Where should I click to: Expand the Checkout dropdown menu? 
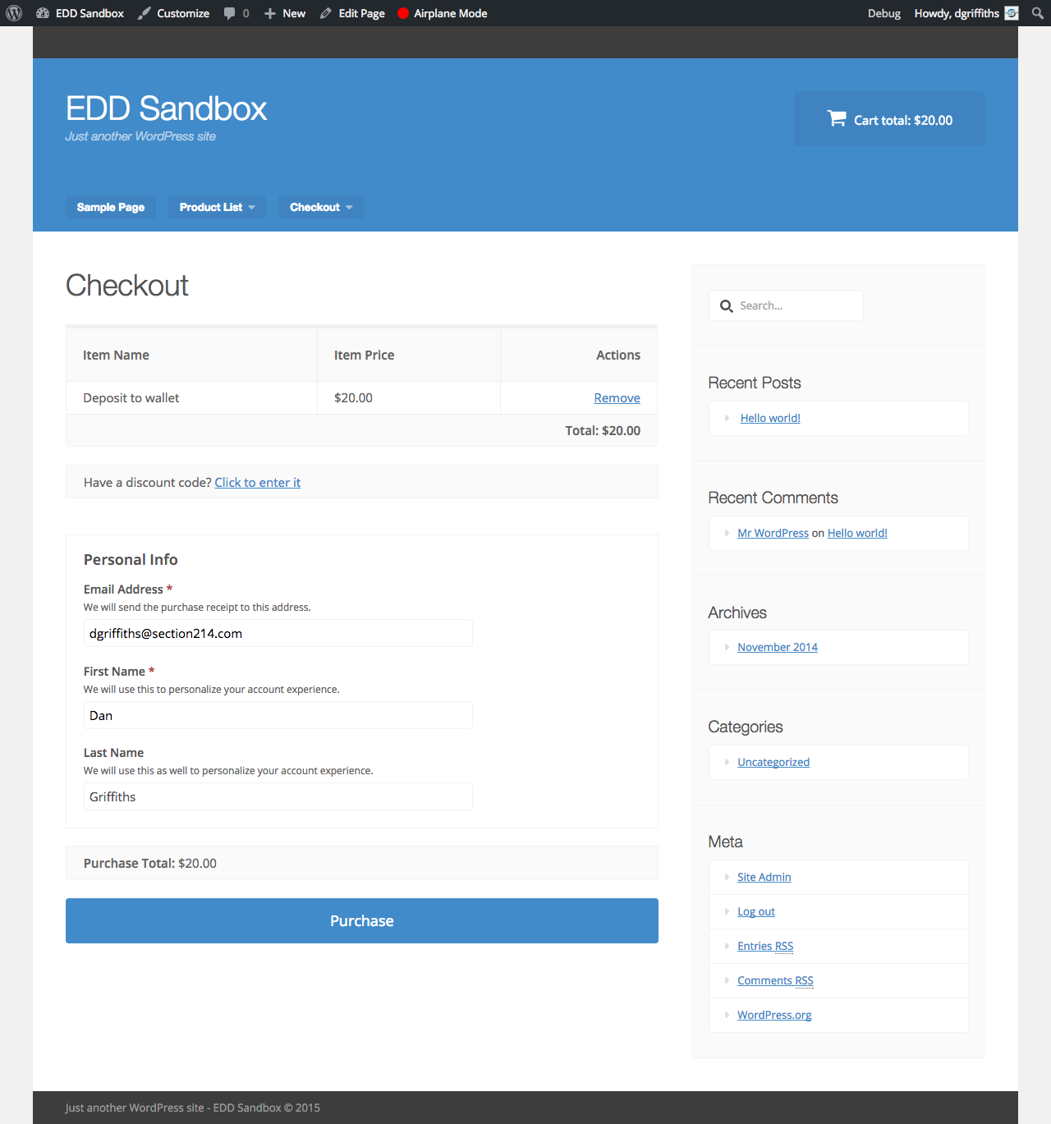[x=320, y=207]
